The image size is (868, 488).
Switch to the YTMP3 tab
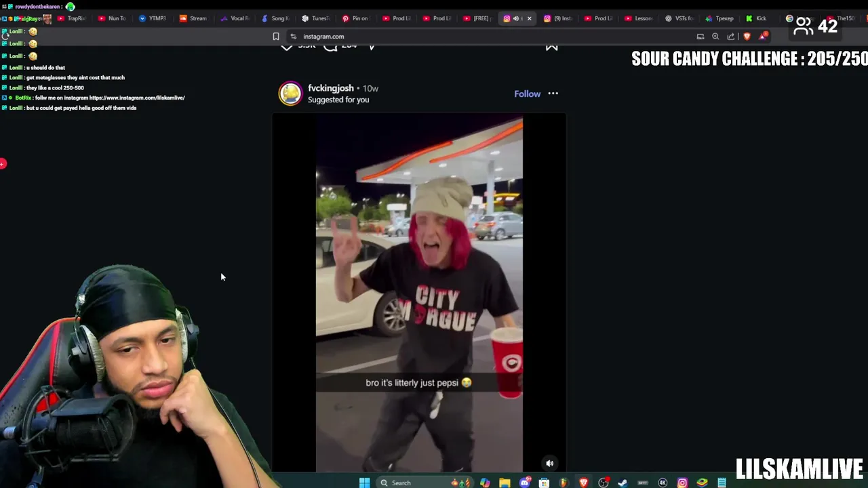153,18
